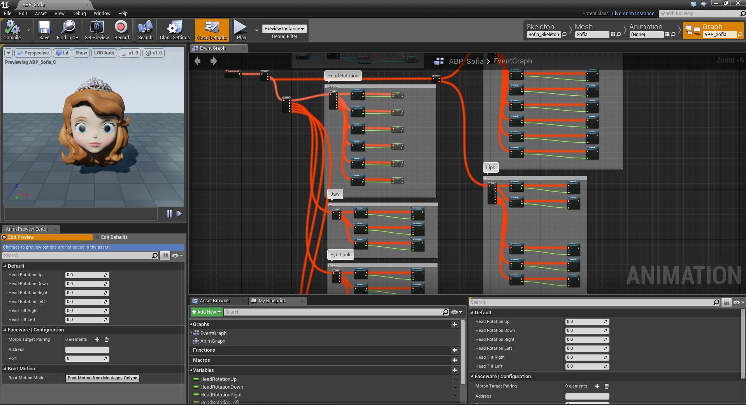Screen dimensions: 746x405
Task: Add a new function with plus icon
Action: pos(454,350)
